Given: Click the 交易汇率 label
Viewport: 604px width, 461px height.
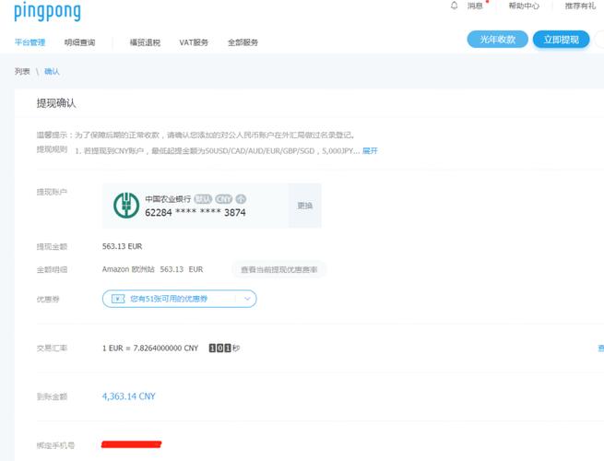Looking at the screenshot, I should pyautogui.click(x=52, y=349).
